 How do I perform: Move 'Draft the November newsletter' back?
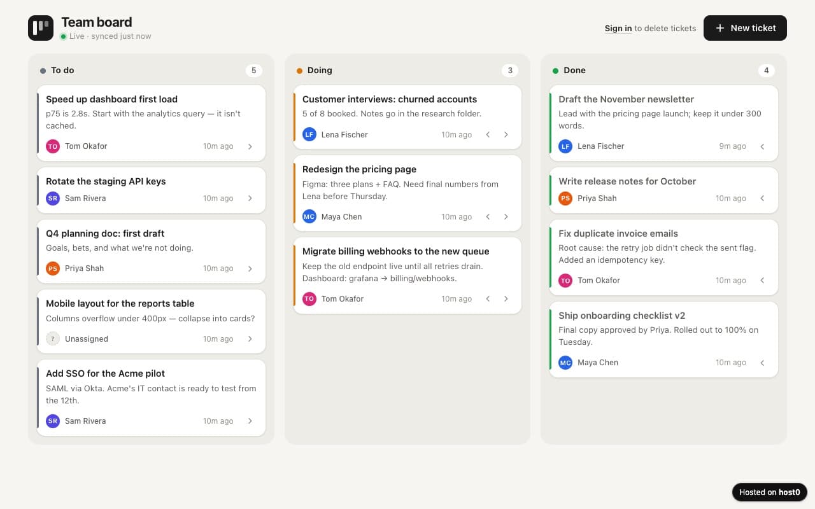[763, 146]
